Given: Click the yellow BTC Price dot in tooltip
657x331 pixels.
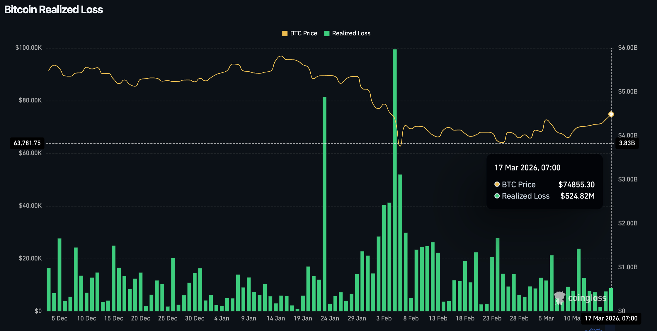Looking at the screenshot, I should [x=497, y=184].
